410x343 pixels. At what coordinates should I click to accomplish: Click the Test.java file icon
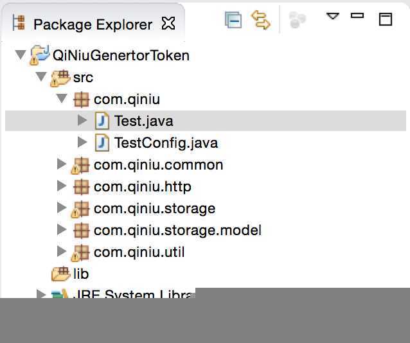(x=102, y=121)
